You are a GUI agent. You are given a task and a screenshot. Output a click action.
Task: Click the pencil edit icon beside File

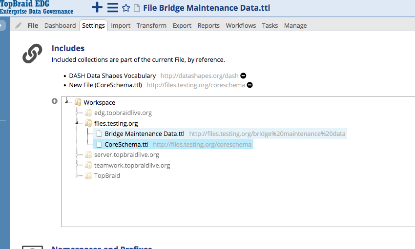pyautogui.click(x=18, y=25)
